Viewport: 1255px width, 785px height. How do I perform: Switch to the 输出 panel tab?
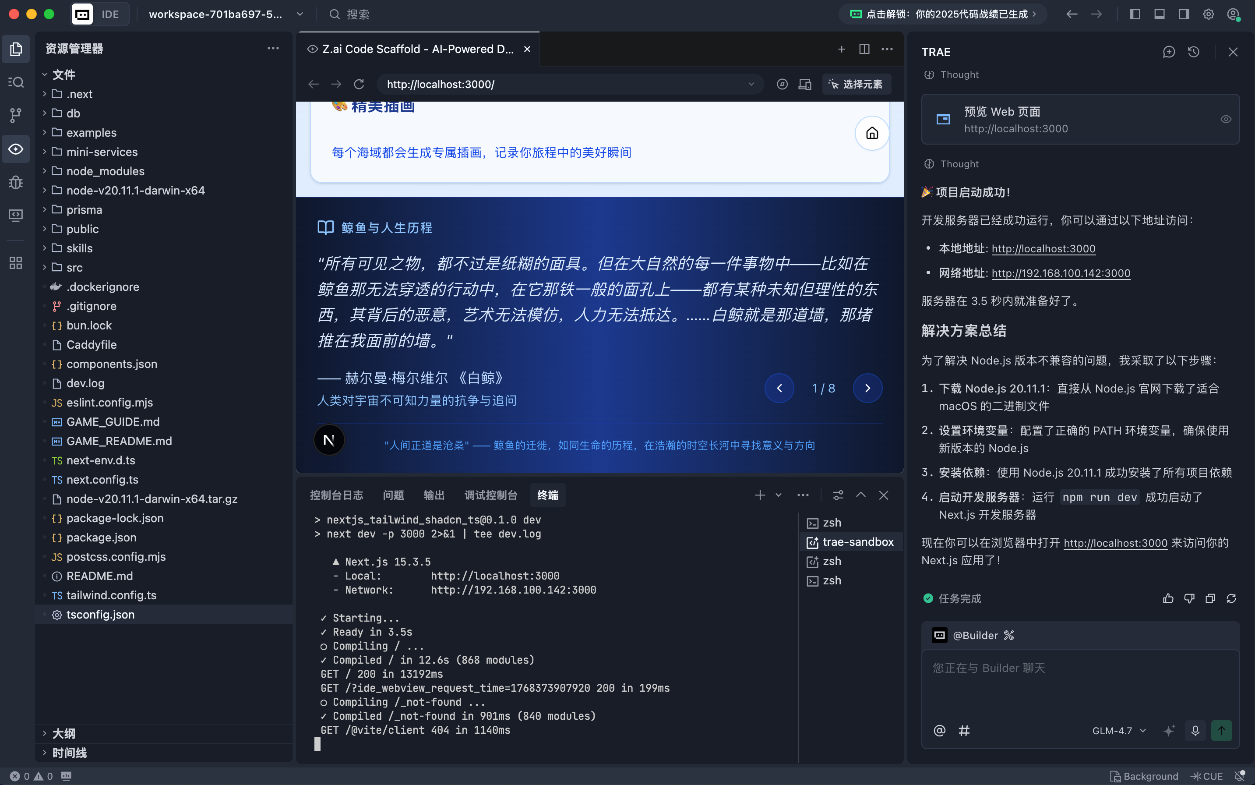(x=434, y=495)
